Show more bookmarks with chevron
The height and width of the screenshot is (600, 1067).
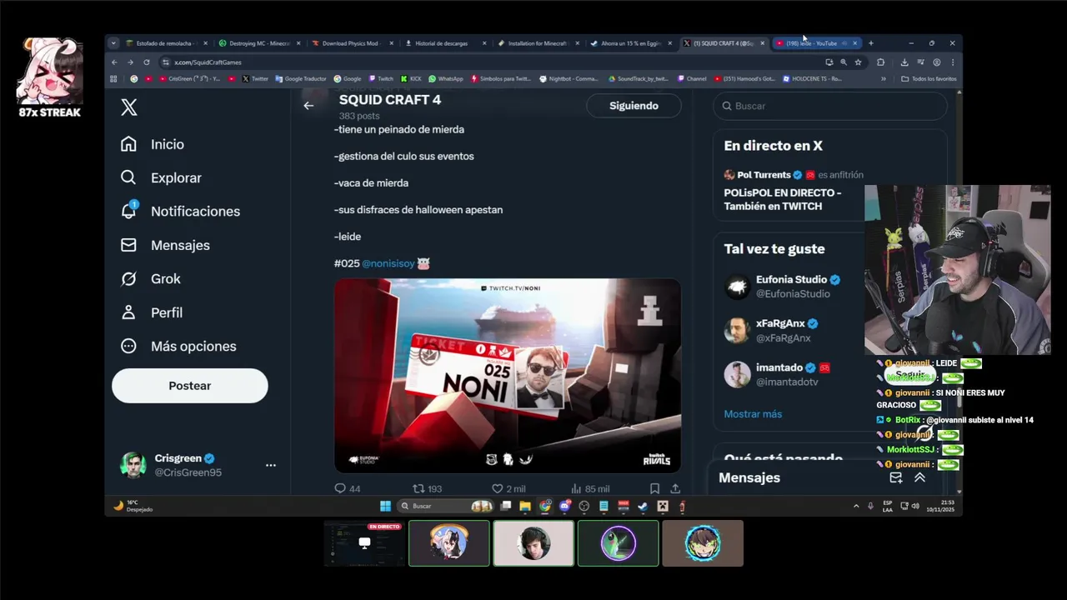884,78
